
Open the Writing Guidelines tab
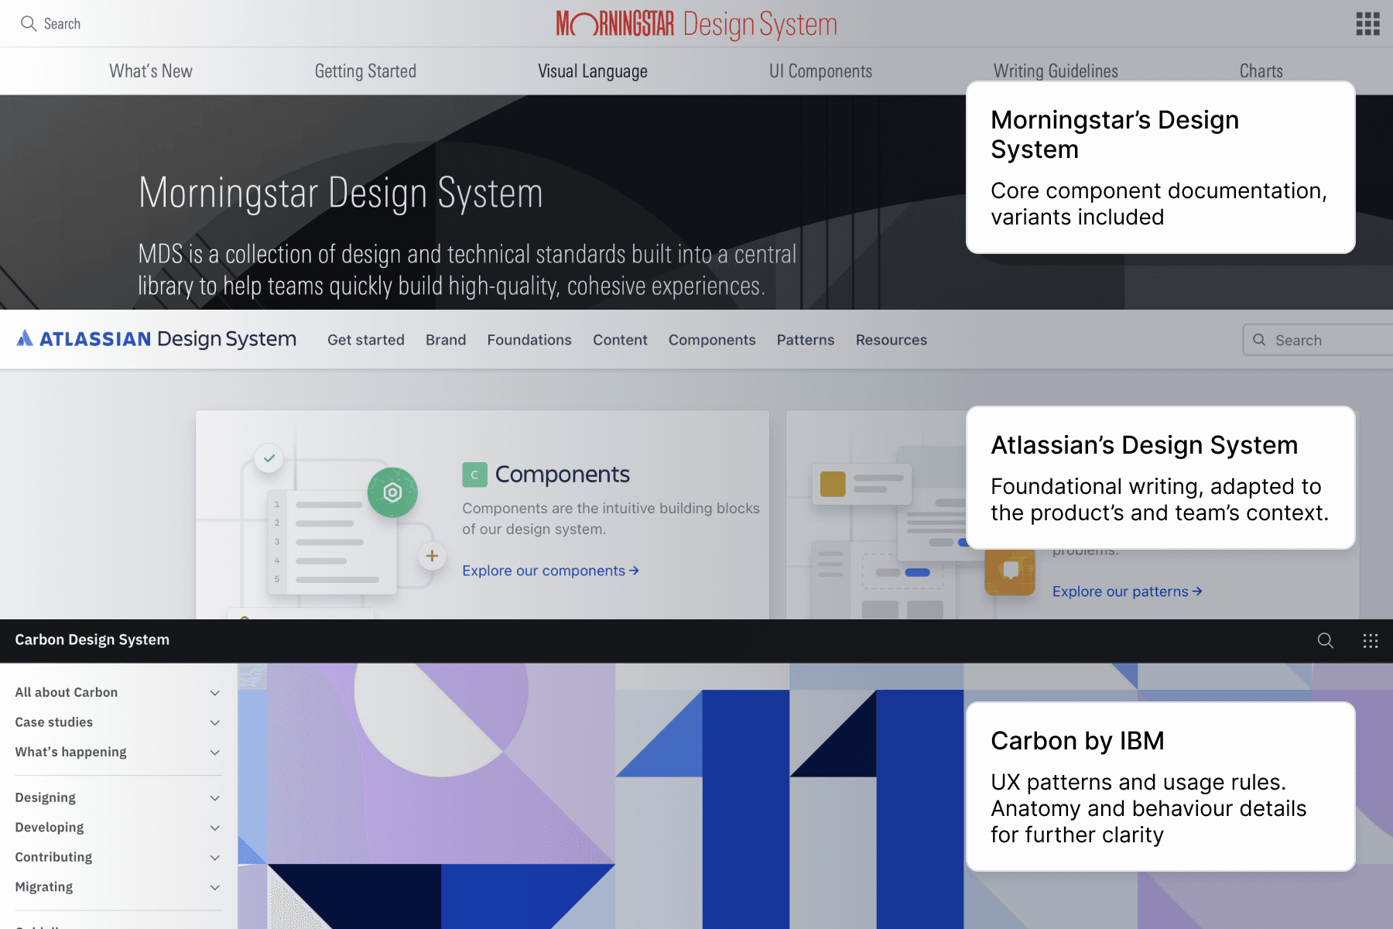(1056, 71)
